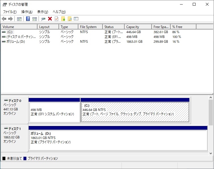Click the disk connect/rescan toolbar icon
Viewport: 214px width, 169px height.
coord(43,19)
